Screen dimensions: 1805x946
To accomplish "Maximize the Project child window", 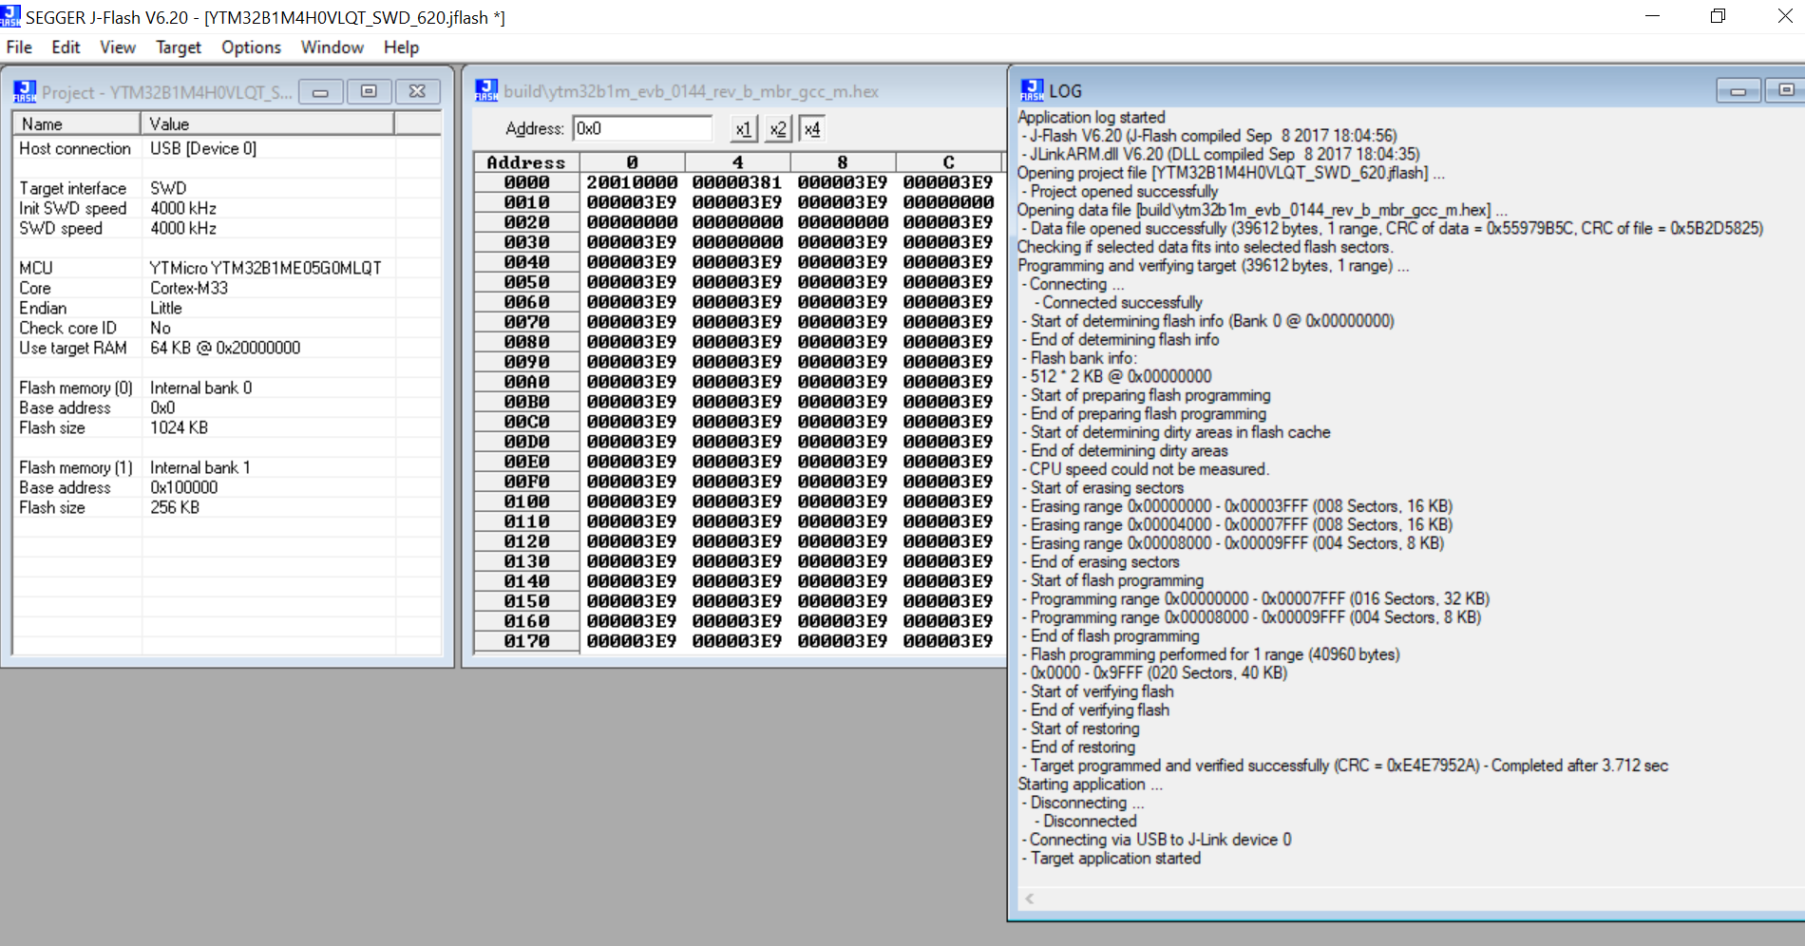I will tap(369, 91).
